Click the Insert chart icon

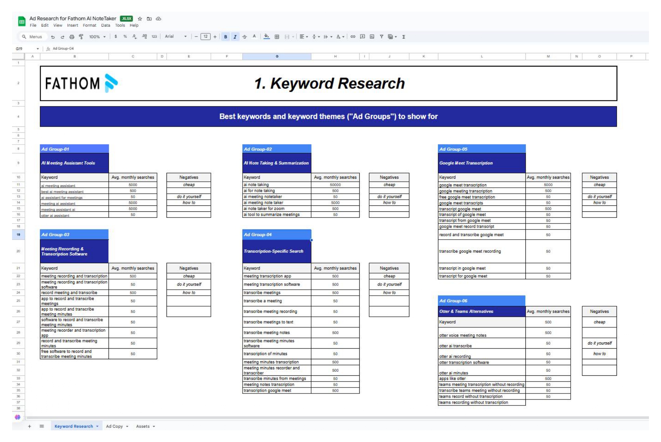(x=372, y=37)
